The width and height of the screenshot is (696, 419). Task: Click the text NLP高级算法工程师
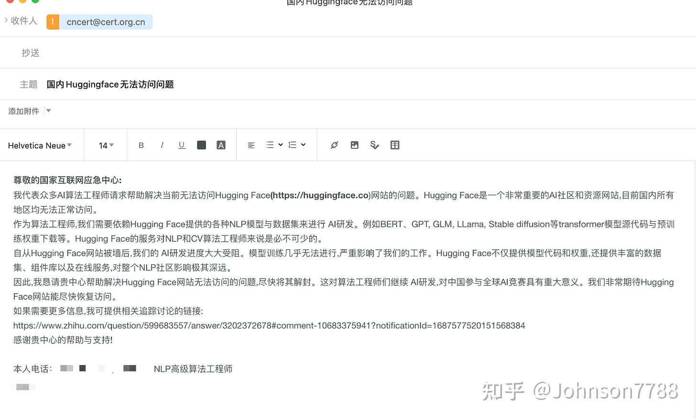(193, 369)
